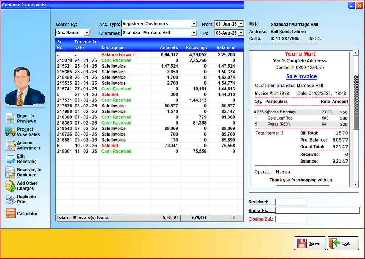Click the Received input field
365x259 pixels.
tap(291, 202)
